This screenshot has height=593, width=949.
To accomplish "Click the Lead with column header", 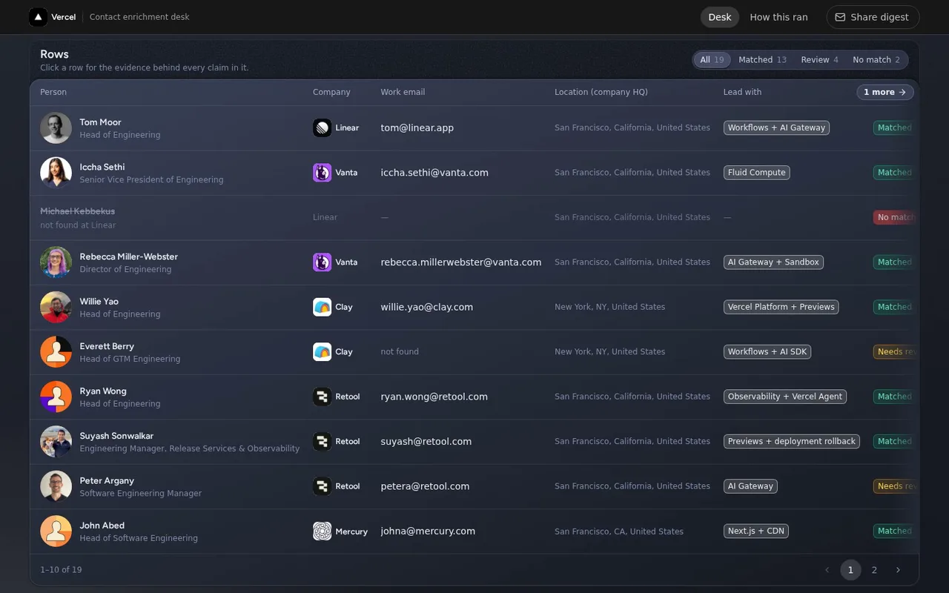I will pos(742,92).
